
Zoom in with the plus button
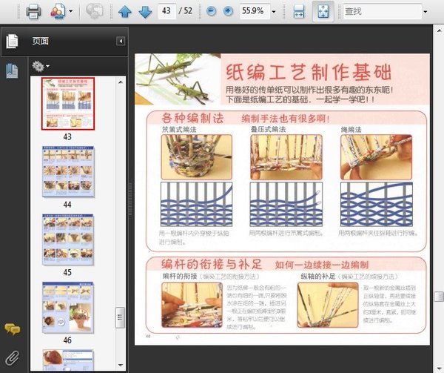point(228,11)
